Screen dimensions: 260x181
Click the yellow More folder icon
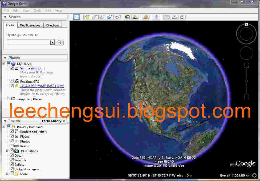(17, 174)
